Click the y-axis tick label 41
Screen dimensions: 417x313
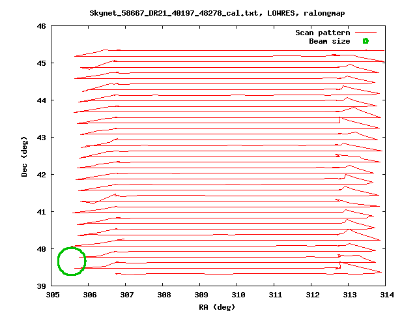click(x=42, y=212)
